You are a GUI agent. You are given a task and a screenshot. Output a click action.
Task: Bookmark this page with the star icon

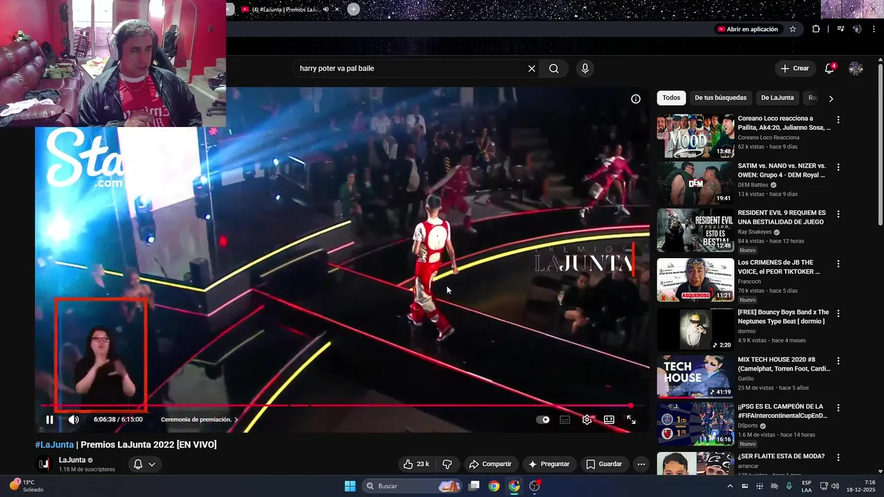pyautogui.click(x=793, y=29)
